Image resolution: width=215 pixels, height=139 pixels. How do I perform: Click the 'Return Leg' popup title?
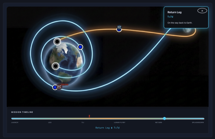point(174,12)
